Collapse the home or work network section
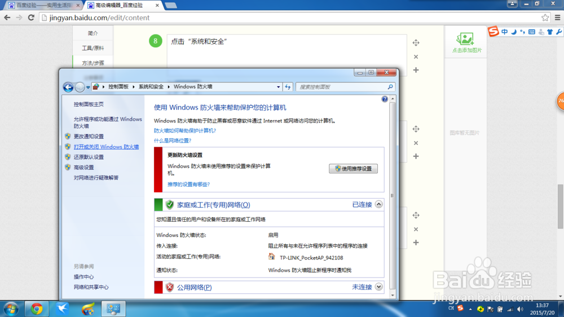 tap(379, 204)
